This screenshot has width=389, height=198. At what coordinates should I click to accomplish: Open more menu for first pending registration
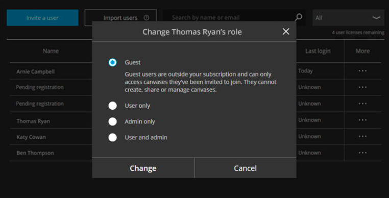362,87
